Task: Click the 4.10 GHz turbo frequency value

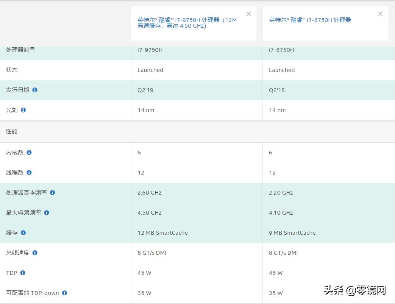Action: pyautogui.click(x=281, y=213)
